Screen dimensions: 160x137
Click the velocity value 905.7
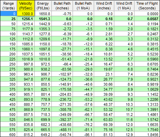26,94
